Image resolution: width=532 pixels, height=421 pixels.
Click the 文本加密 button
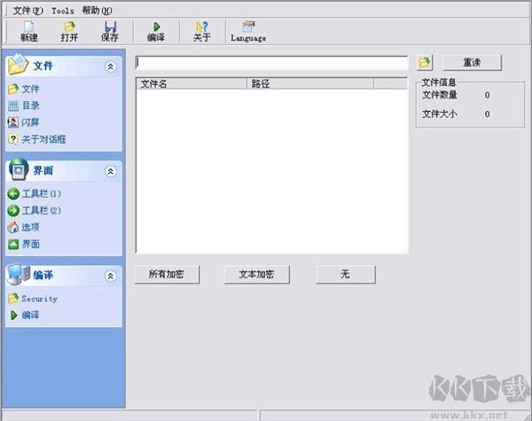coord(256,274)
